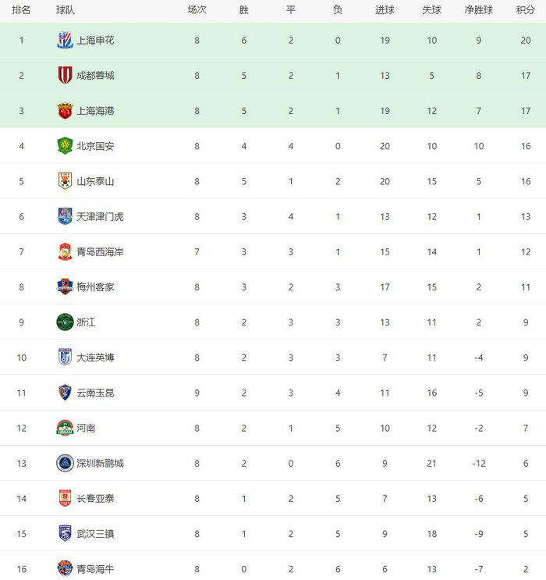
Task: Open the 长春亚泰 team name link
Action: [x=95, y=498]
